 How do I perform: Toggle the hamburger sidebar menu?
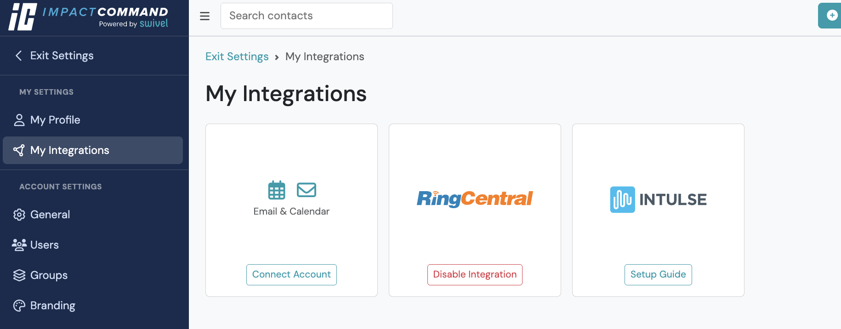pyautogui.click(x=205, y=16)
